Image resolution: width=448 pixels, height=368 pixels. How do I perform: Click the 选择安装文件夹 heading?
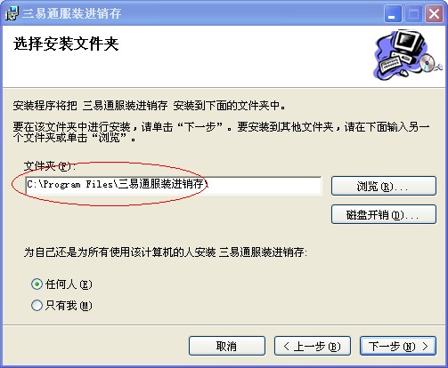point(66,44)
